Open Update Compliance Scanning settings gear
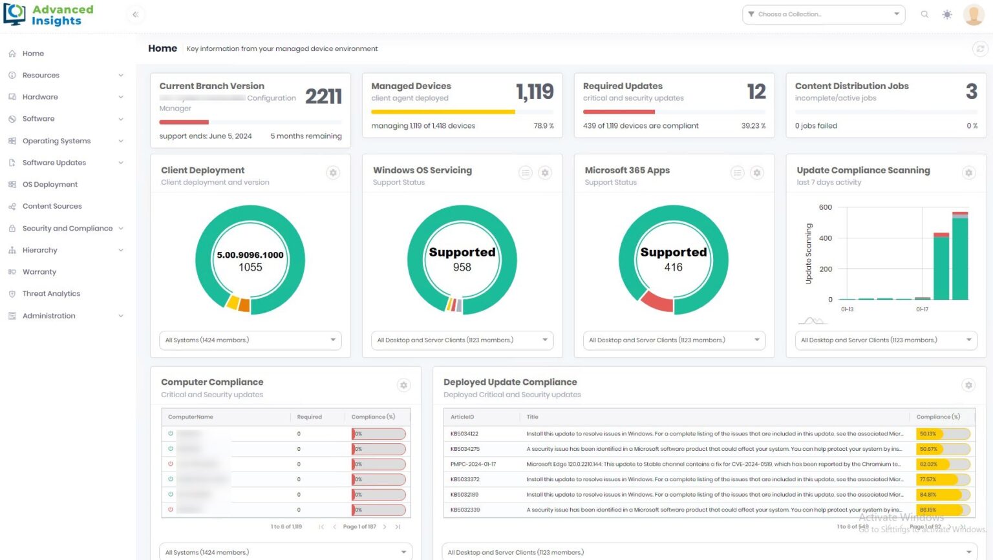 tap(968, 173)
